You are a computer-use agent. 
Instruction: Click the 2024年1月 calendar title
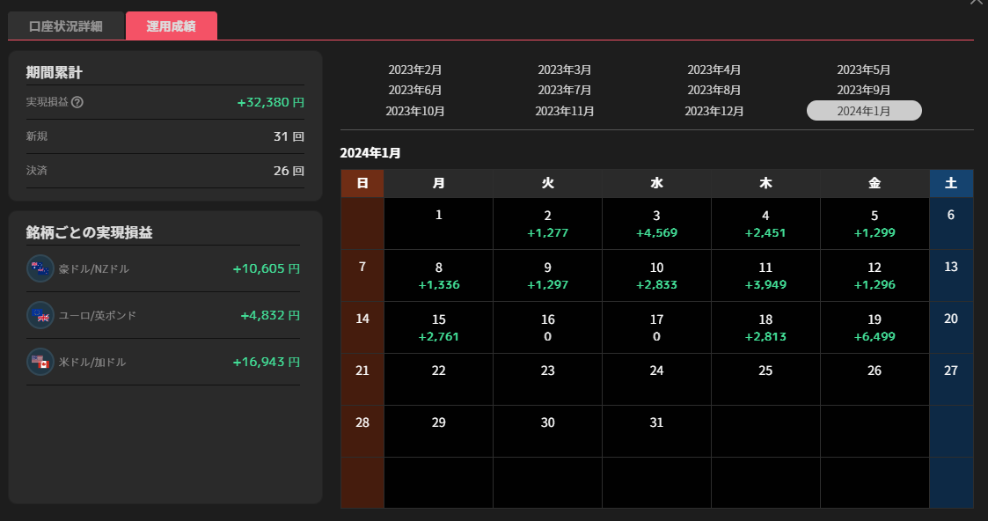(x=370, y=153)
